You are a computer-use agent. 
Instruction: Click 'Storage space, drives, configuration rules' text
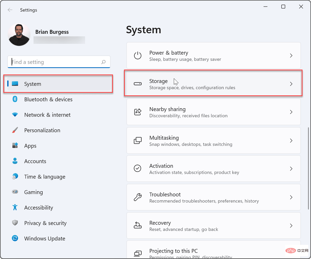(192, 88)
